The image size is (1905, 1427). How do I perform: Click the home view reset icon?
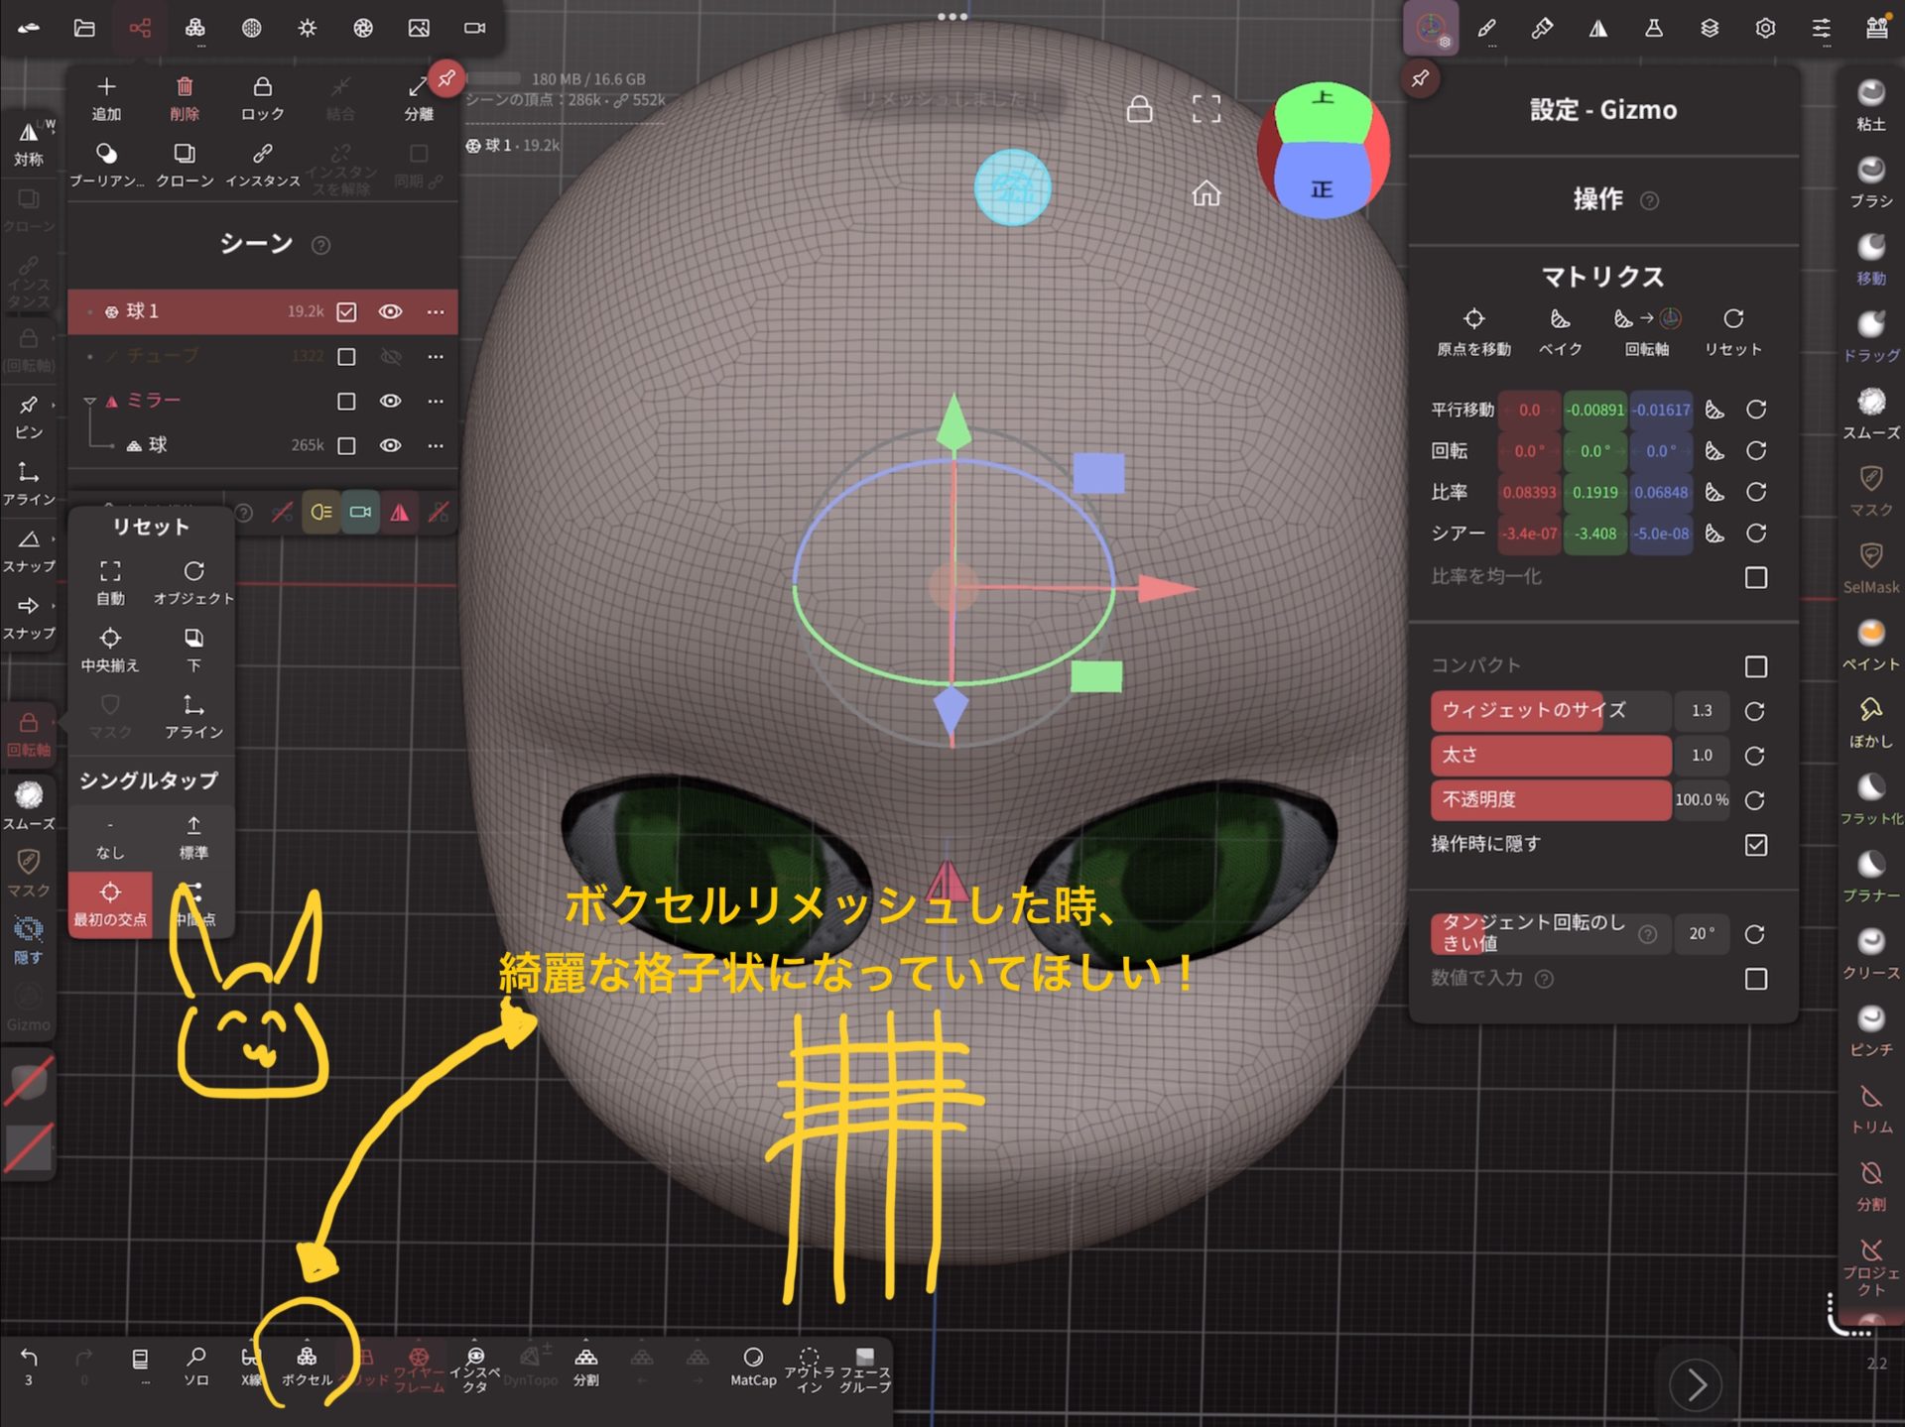pyautogui.click(x=1206, y=193)
